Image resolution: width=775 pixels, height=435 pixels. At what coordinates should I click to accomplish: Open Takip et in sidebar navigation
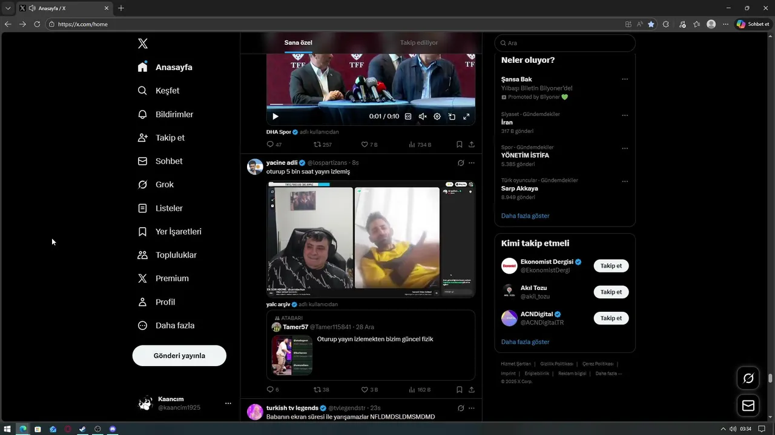pos(162,138)
